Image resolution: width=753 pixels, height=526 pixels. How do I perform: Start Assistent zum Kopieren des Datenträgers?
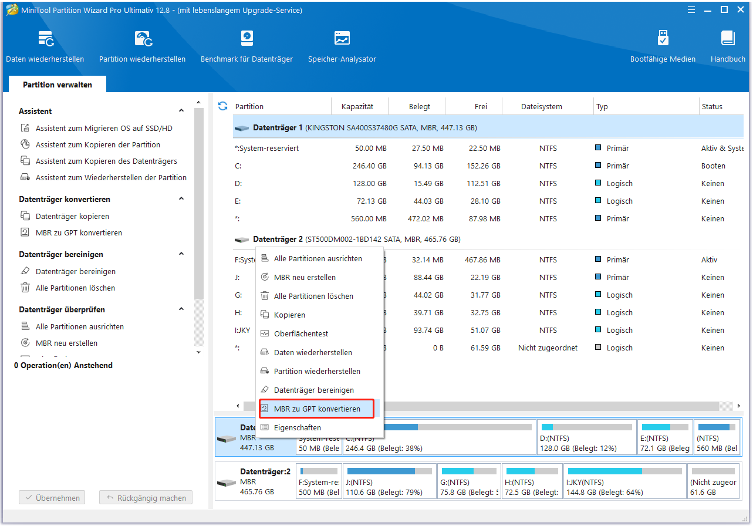coord(99,161)
